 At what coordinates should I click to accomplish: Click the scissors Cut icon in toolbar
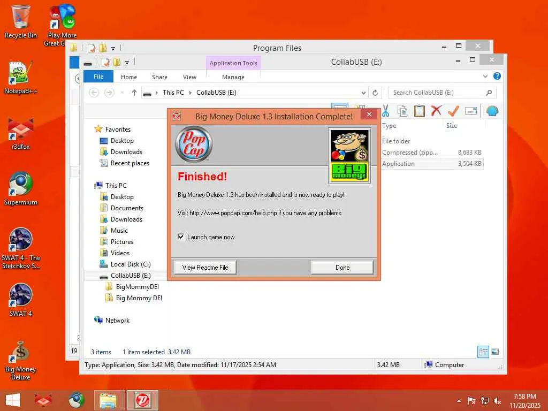(385, 111)
